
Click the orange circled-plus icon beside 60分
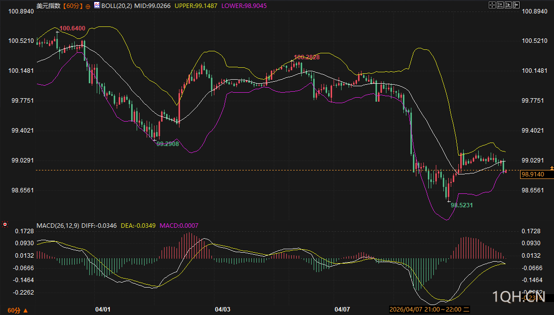pyautogui.click(x=88, y=6)
